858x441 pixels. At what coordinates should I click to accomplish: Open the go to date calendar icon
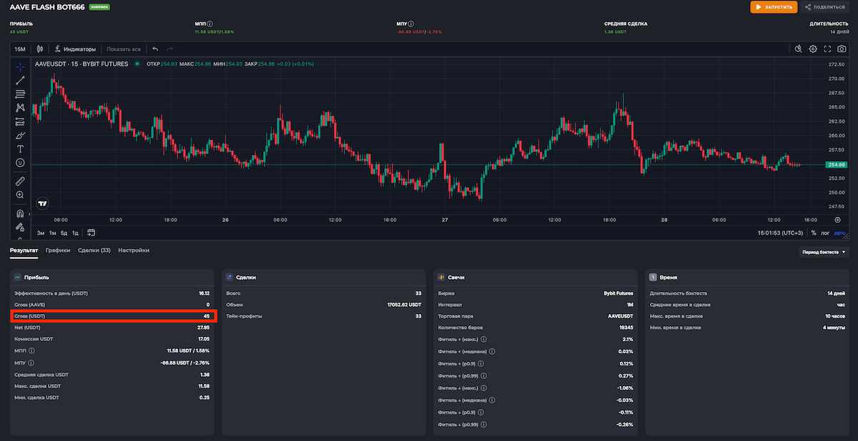tap(92, 233)
